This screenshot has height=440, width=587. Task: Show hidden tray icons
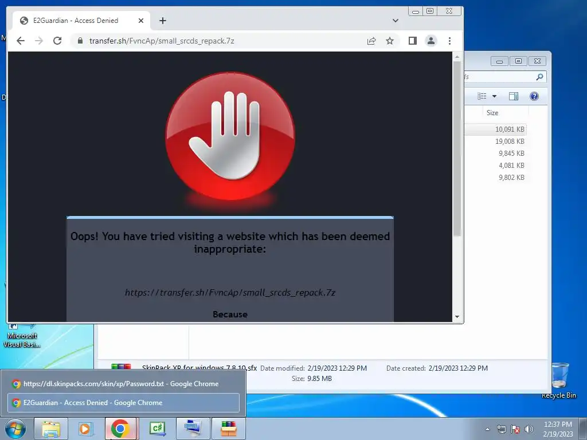click(x=487, y=429)
